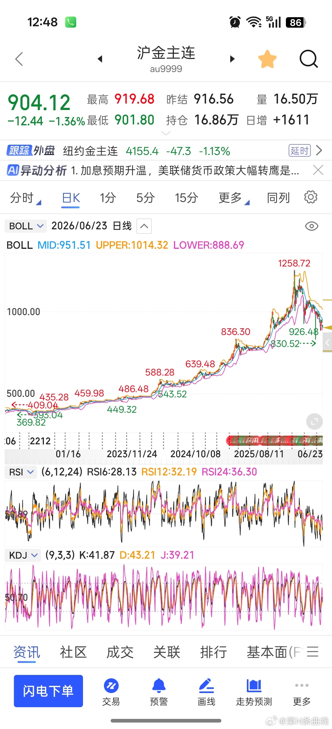Tap the timeline scrubber bar under dates
The width and height of the screenshot is (332, 729).
point(164,462)
